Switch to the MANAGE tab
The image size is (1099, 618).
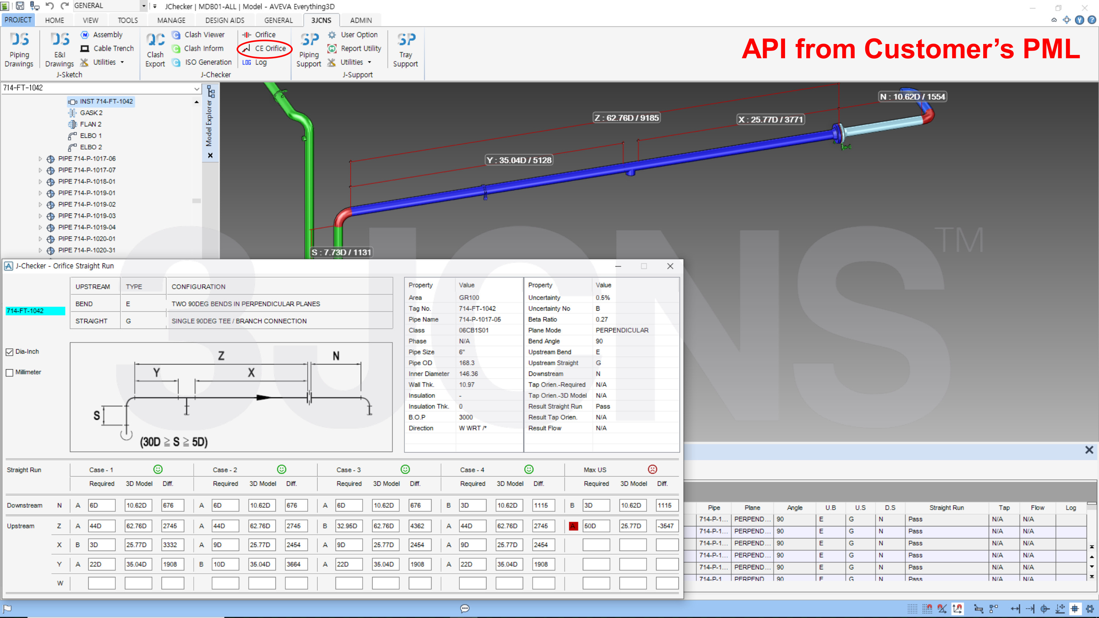[x=171, y=20]
